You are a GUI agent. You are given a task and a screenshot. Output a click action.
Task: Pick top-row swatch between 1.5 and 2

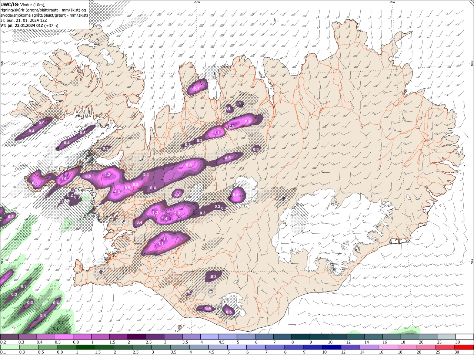pos(118,337)
